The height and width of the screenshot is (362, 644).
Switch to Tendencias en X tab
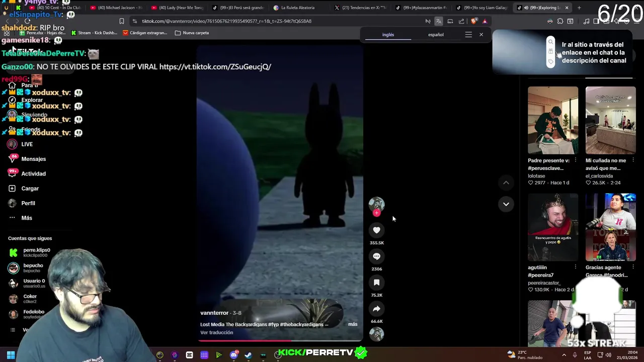pyautogui.click(x=360, y=8)
